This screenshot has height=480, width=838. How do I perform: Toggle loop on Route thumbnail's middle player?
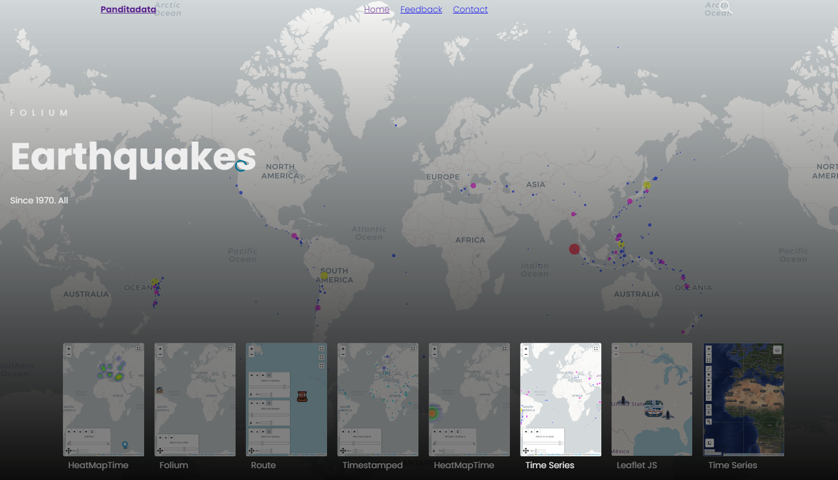click(269, 403)
